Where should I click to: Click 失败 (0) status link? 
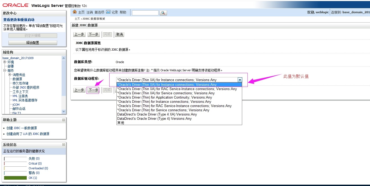[34, 158]
